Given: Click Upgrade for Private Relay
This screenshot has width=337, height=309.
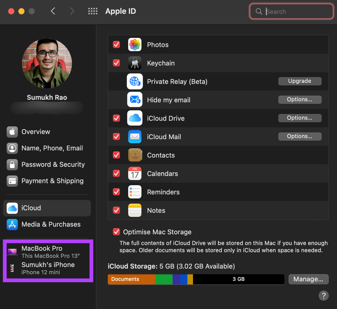Looking at the screenshot, I should (x=300, y=81).
